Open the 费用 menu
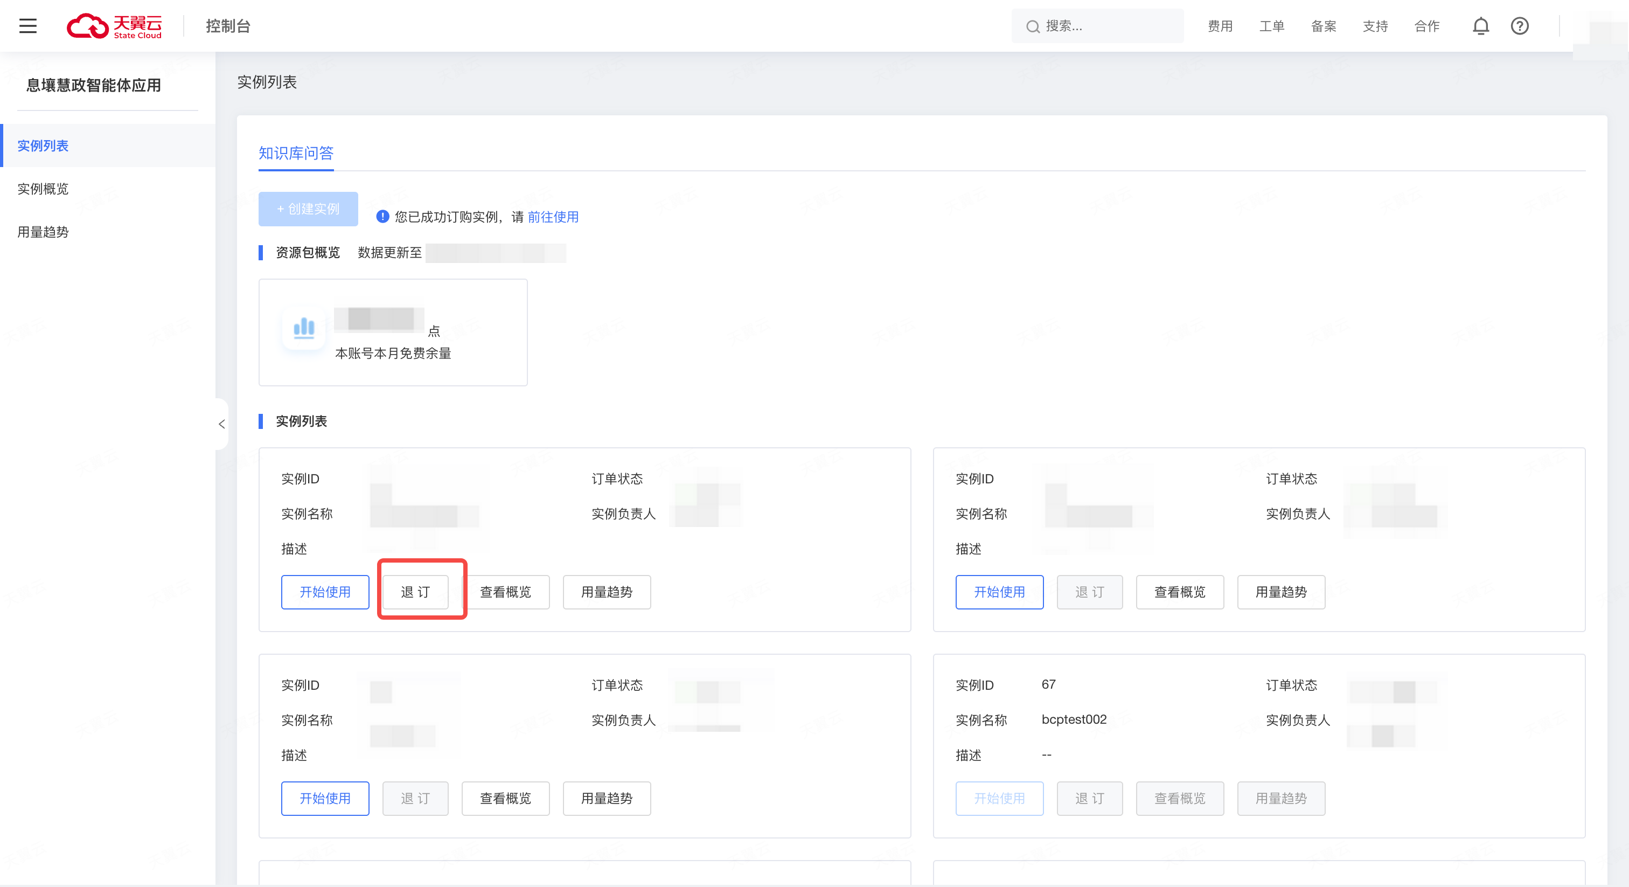1629x887 pixels. tap(1220, 26)
